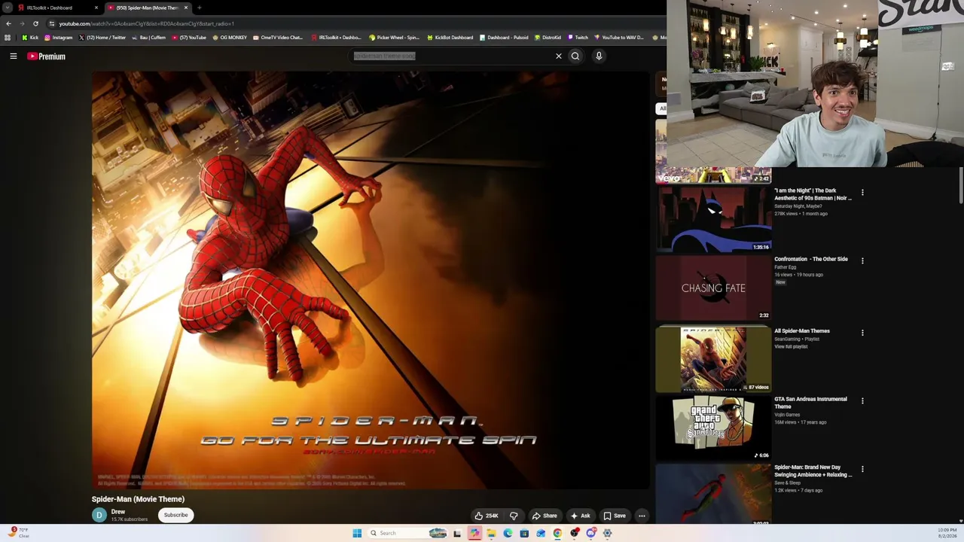Open the Drew channel name link

(x=118, y=512)
